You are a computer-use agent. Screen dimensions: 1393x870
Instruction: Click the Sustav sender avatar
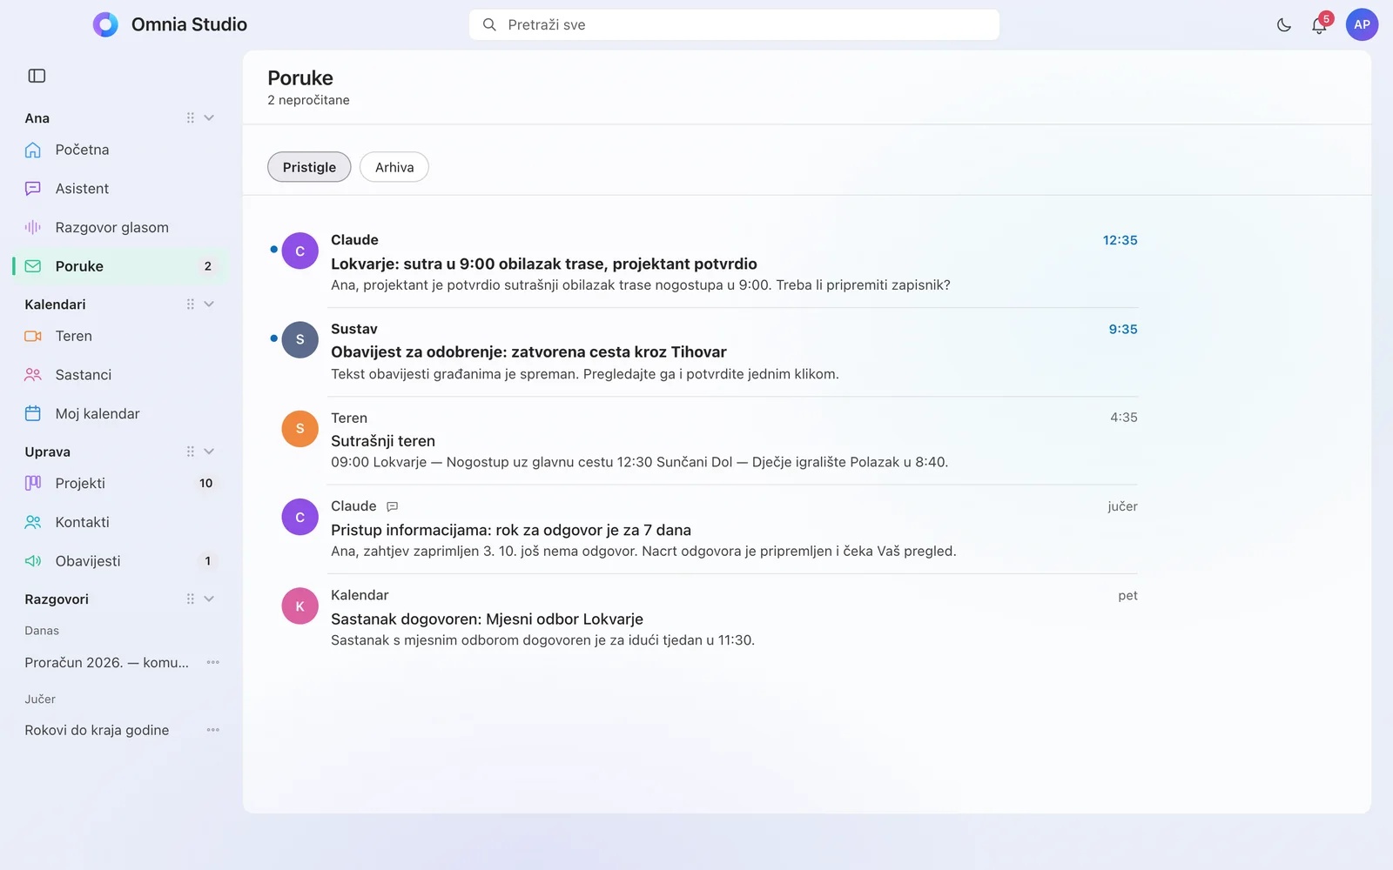coord(299,339)
